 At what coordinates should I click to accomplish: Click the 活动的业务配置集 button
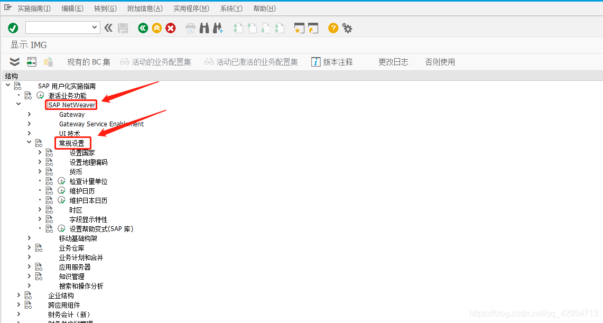tap(156, 62)
